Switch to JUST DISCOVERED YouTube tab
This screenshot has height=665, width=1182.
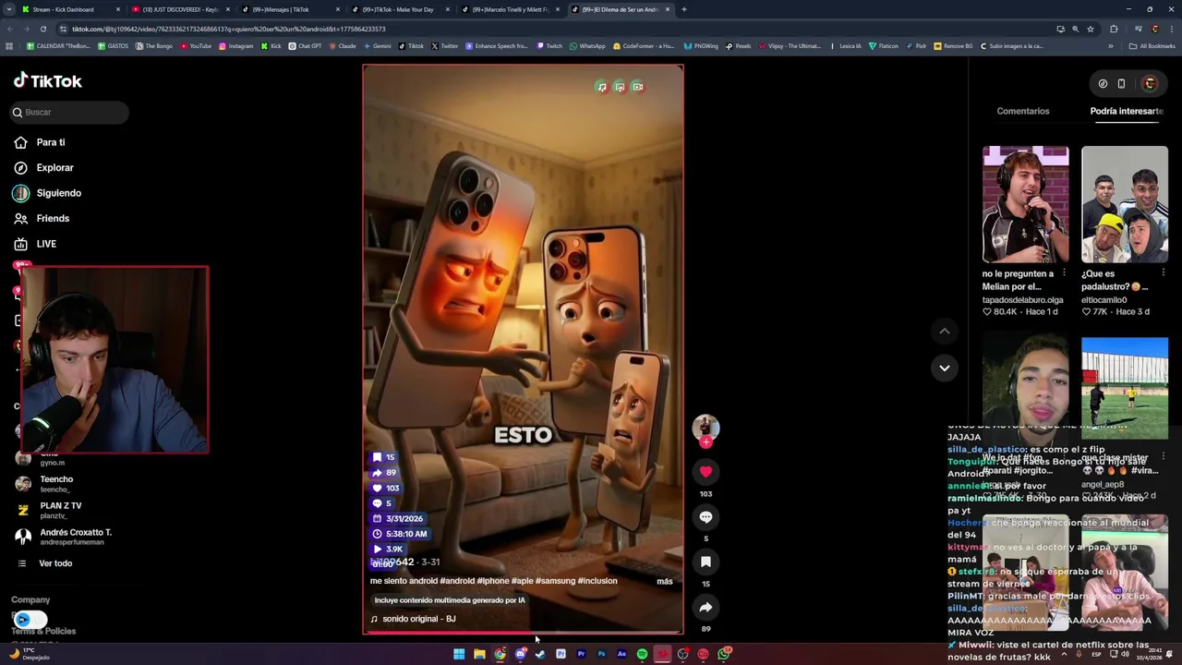coord(180,9)
